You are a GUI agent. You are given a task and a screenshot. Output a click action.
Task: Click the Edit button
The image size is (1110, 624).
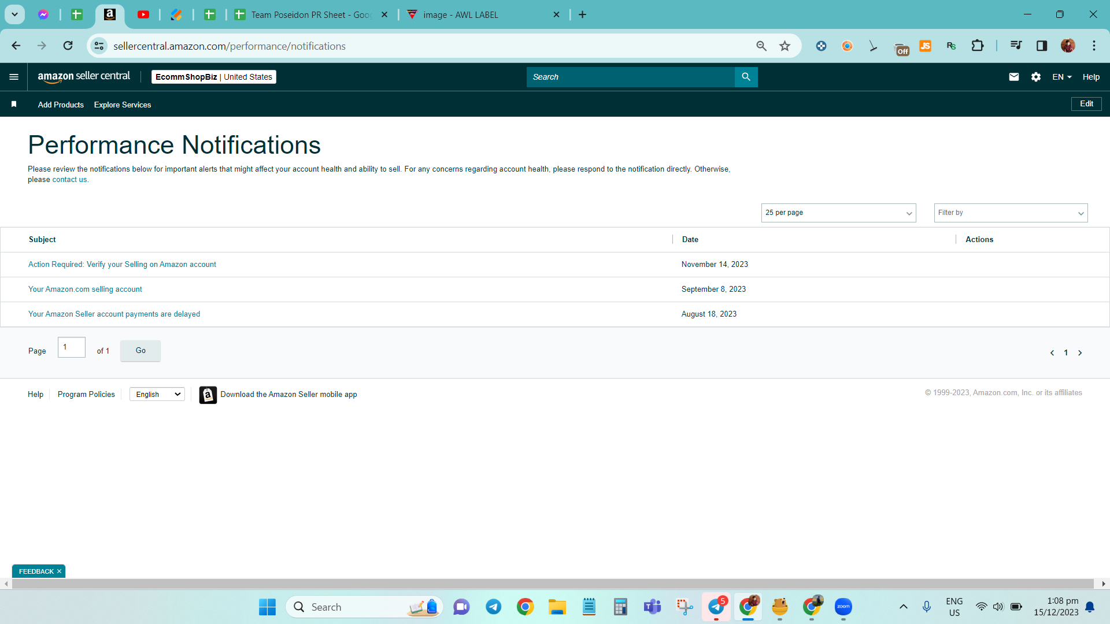[x=1086, y=103]
